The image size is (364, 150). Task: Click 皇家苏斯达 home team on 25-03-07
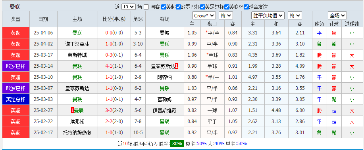77,88
